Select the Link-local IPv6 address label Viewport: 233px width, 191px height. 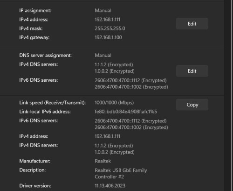pyautogui.click(x=45, y=112)
